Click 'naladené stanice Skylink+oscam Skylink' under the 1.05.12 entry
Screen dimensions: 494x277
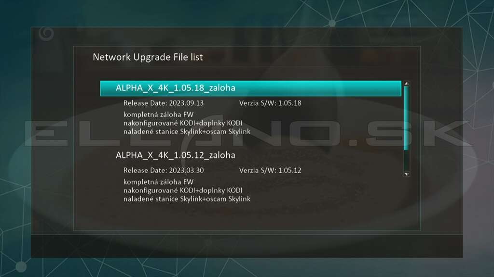tap(187, 199)
